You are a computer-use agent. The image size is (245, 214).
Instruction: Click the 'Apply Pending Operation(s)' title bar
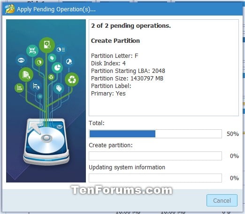(x=122, y=9)
